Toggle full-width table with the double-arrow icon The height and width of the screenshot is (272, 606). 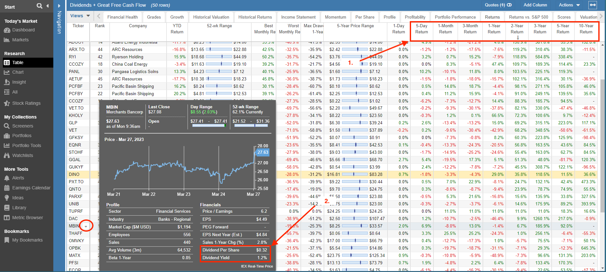click(x=593, y=5)
